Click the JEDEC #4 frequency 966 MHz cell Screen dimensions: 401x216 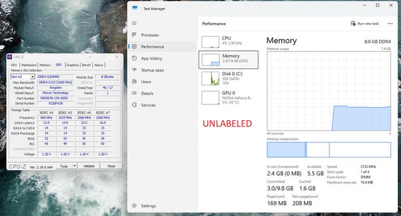point(46,117)
